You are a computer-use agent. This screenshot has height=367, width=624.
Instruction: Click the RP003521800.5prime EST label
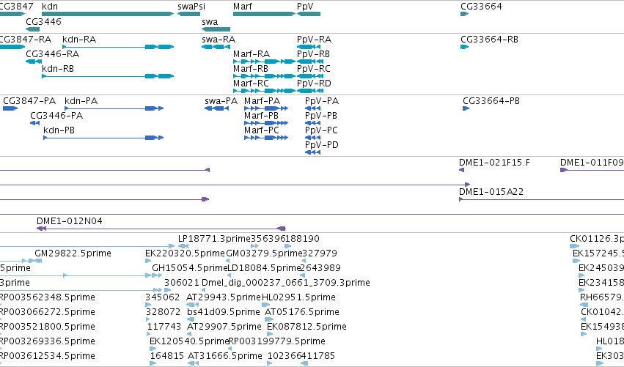[48, 327]
